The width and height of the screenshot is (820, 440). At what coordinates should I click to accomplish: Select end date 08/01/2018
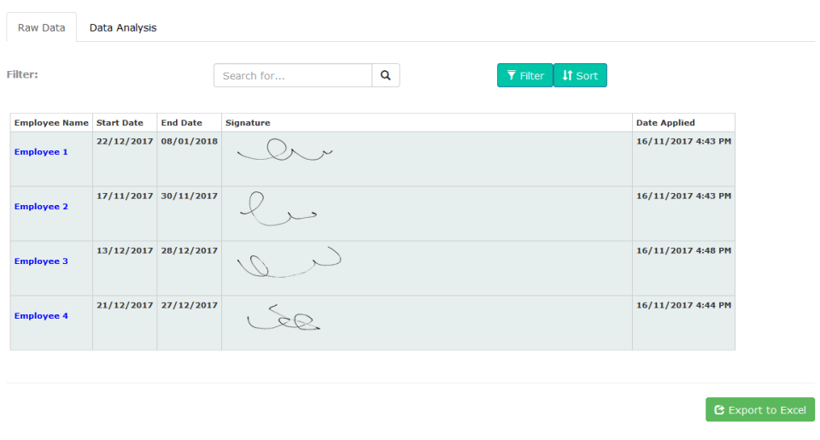190,141
